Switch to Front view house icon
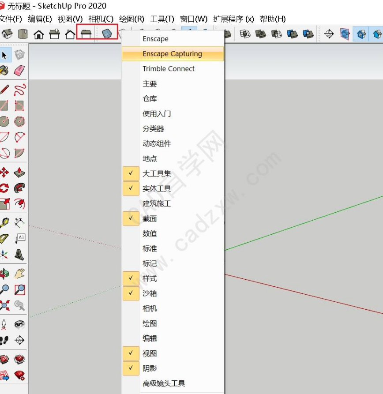 click(x=39, y=34)
